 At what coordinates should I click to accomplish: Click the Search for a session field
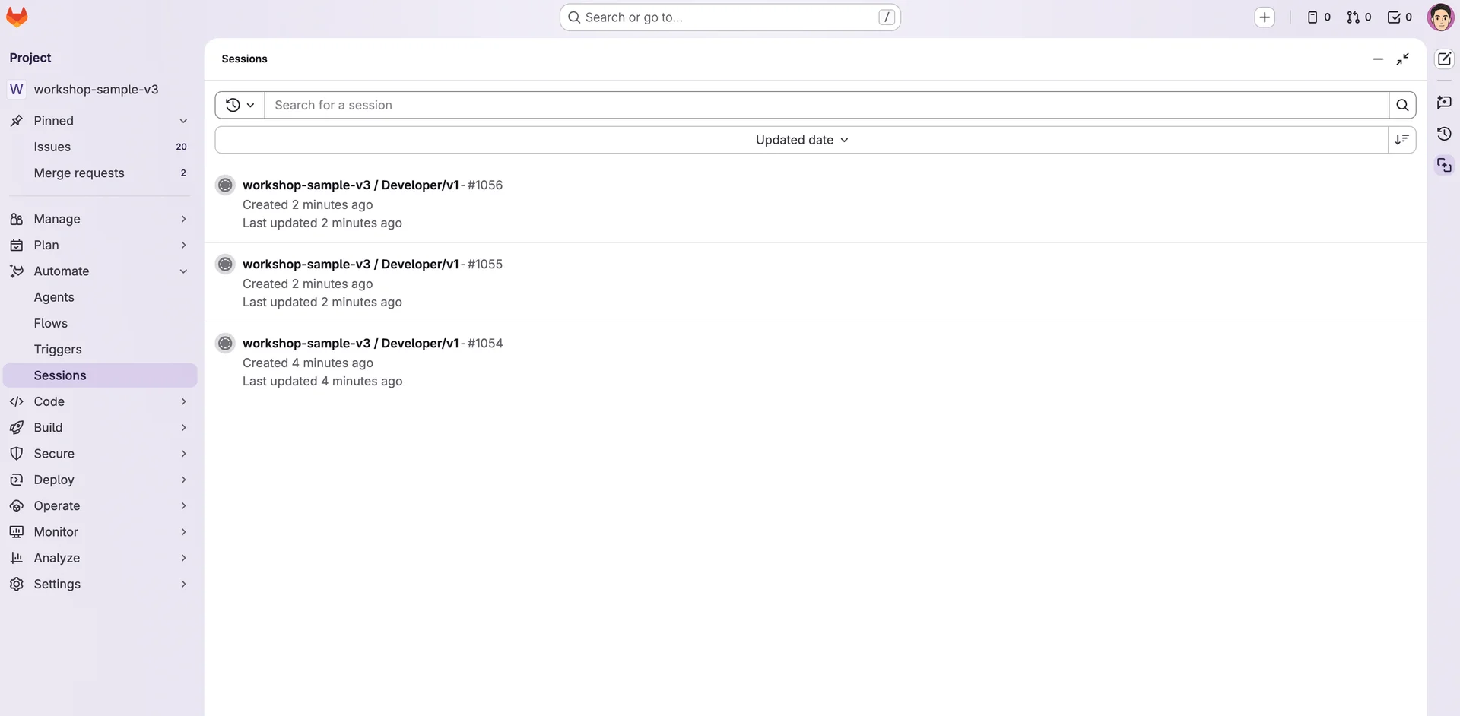826,106
